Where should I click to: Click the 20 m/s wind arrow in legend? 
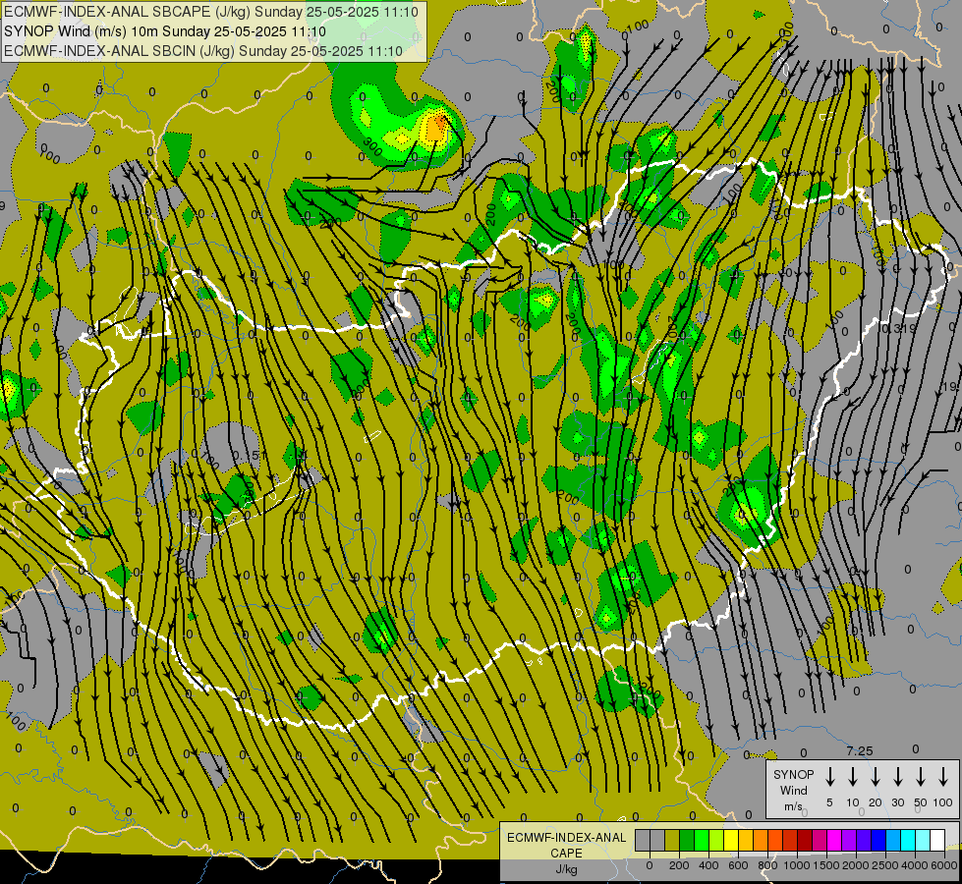[875, 777]
